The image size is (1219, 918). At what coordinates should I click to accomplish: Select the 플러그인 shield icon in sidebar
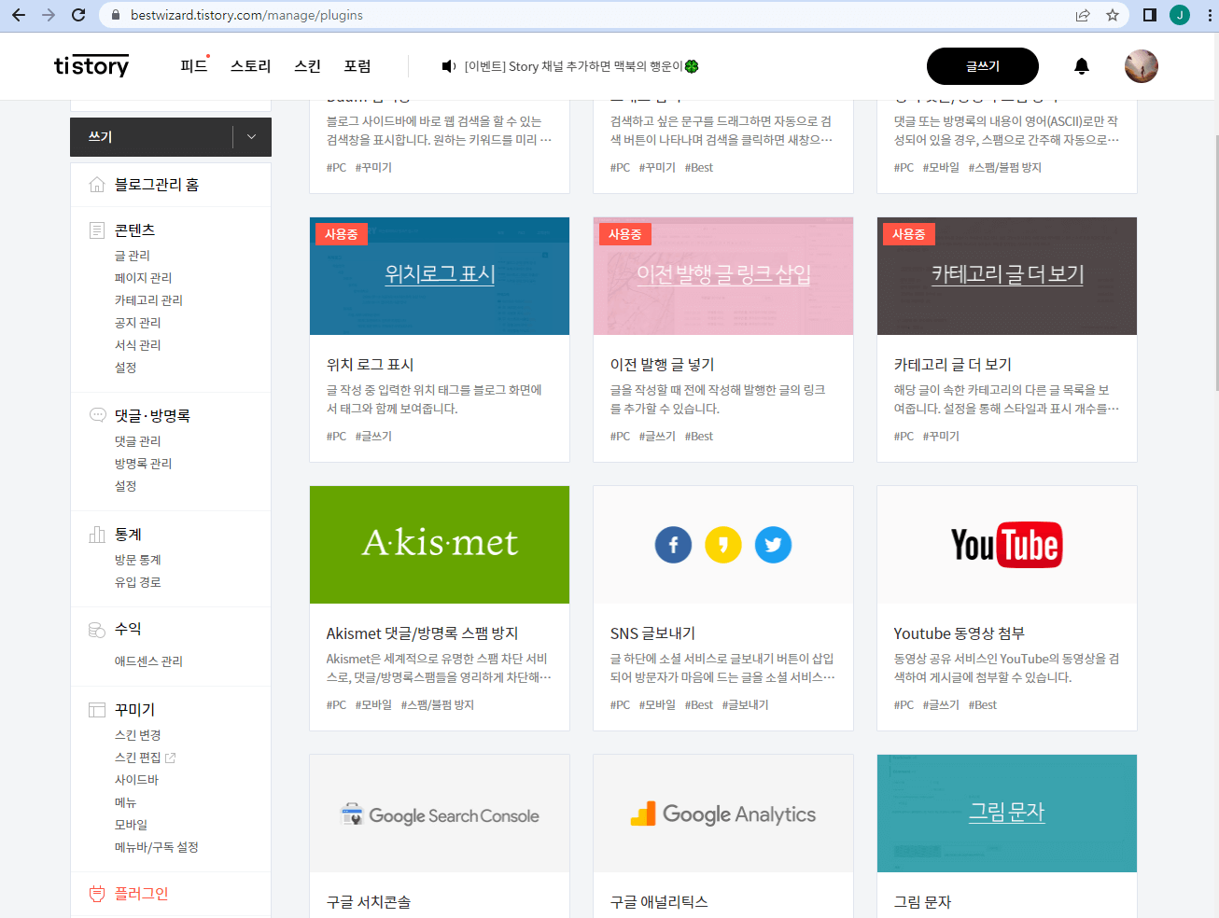96,894
